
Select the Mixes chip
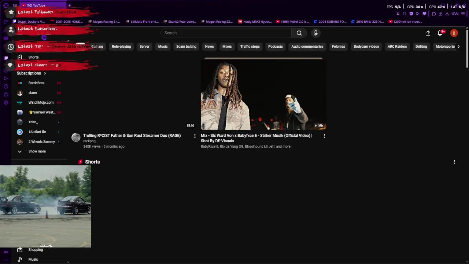click(x=227, y=47)
